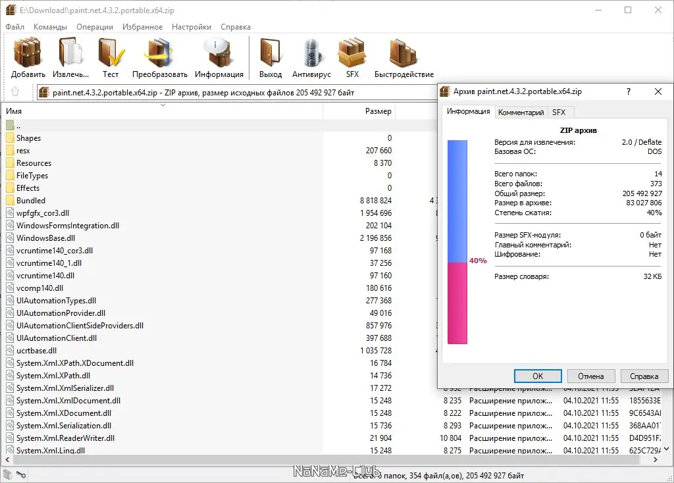Click the vertical scrollbar down arrow
This screenshot has width=674, height=483.
666,449
